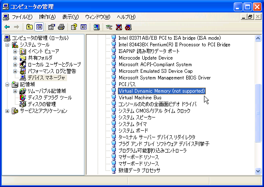The image size is (264, 187).
Task: Select 数値データ プロセッサ device
Action: coord(139,170)
